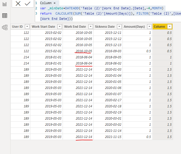The width and height of the screenshot is (181, 154).
Task: Open the Model relationships view icon
Action: click(x=5, y=27)
